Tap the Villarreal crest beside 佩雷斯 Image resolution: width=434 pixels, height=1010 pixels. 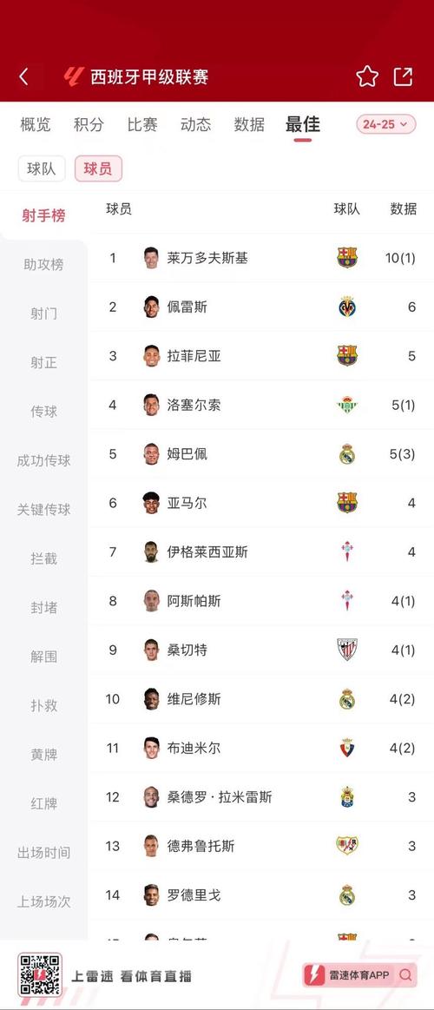click(x=347, y=307)
